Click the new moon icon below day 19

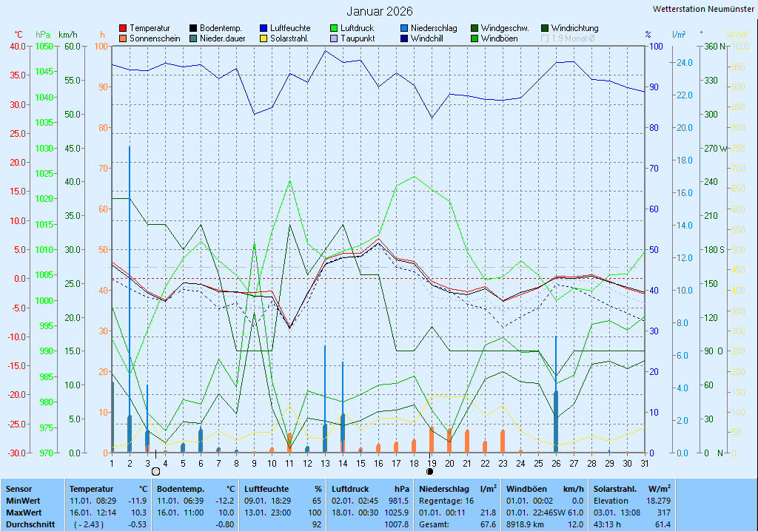click(x=430, y=471)
